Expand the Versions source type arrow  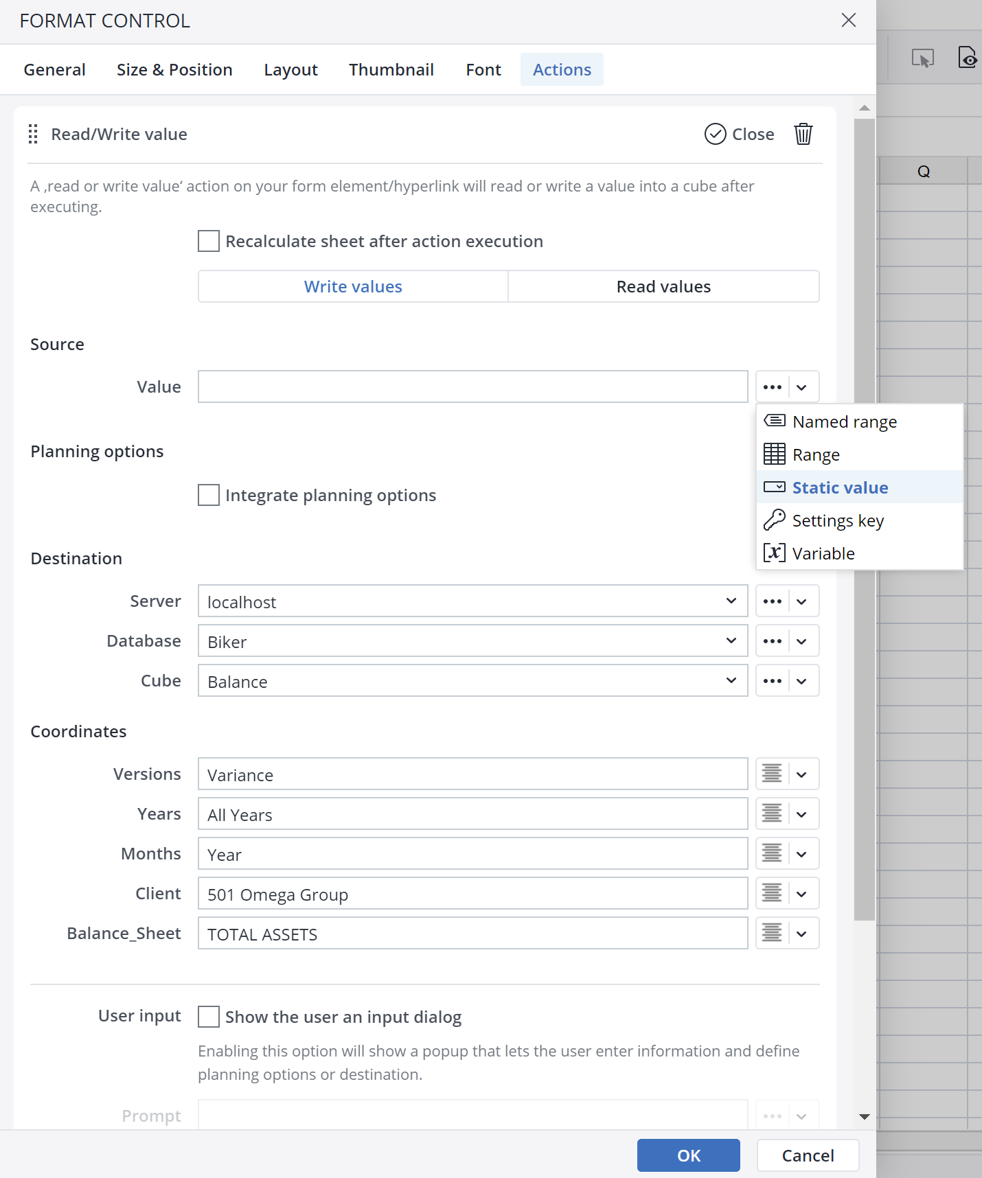[x=802, y=774]
